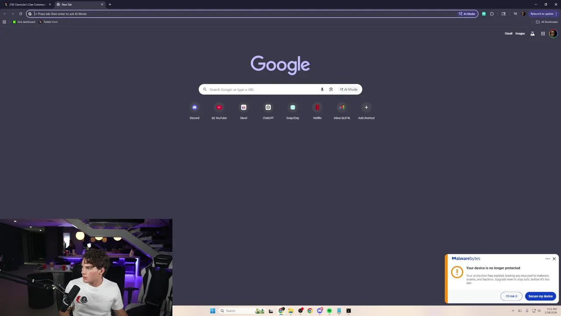Open Discord from the taskbar
This screenshot has width=561, height=316.
[x=320, y=311]
